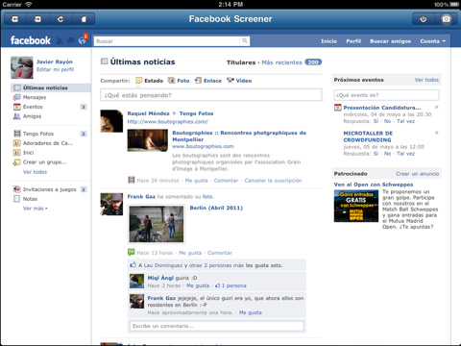Reload the page with refresh icon

61,19
